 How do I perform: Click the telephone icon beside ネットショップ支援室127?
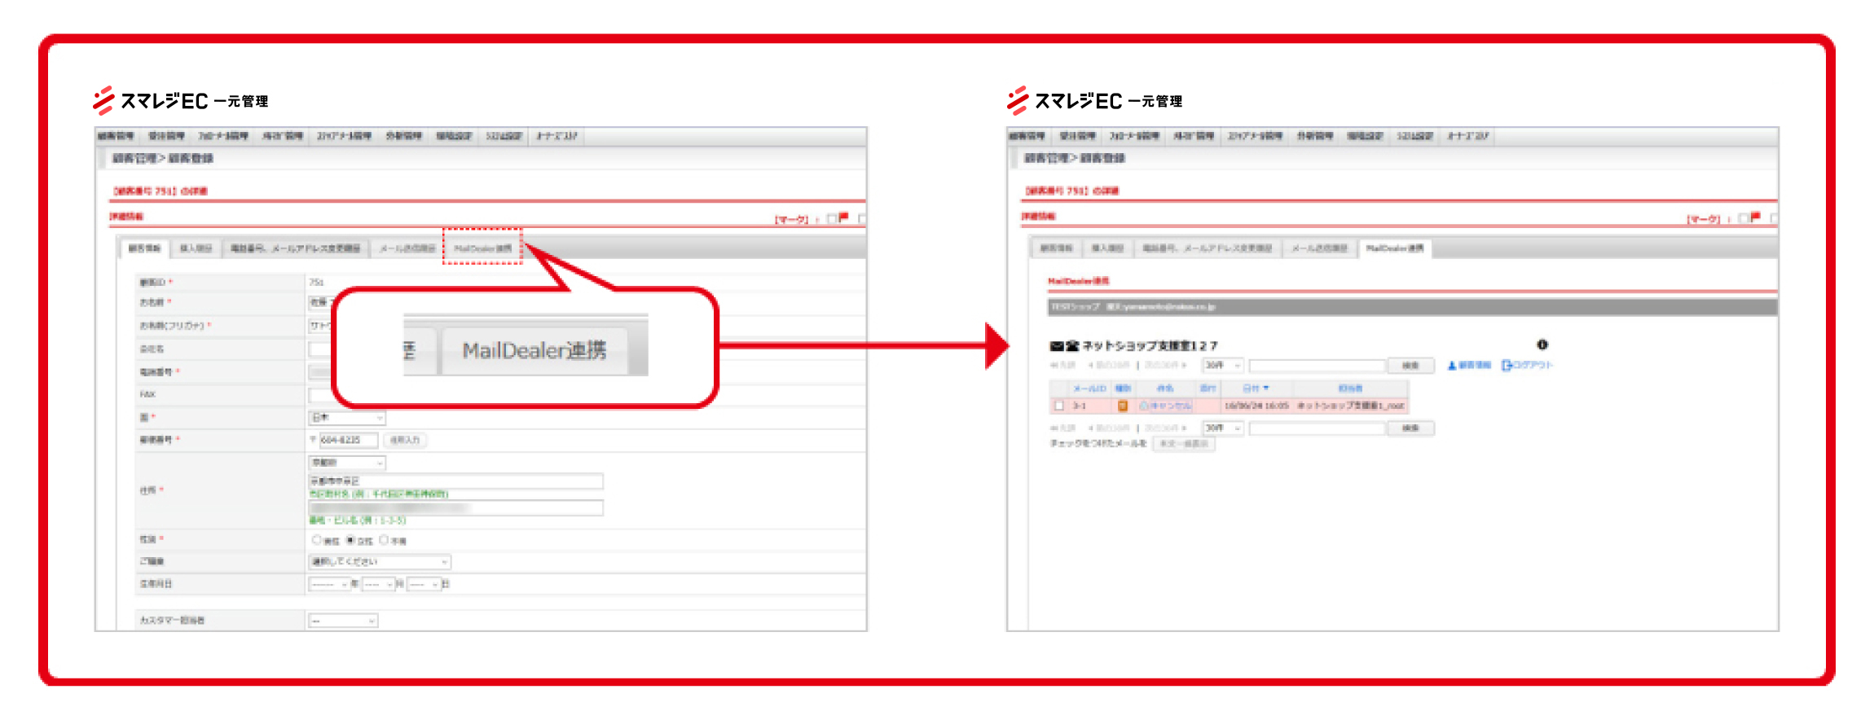click(1072, 345)
